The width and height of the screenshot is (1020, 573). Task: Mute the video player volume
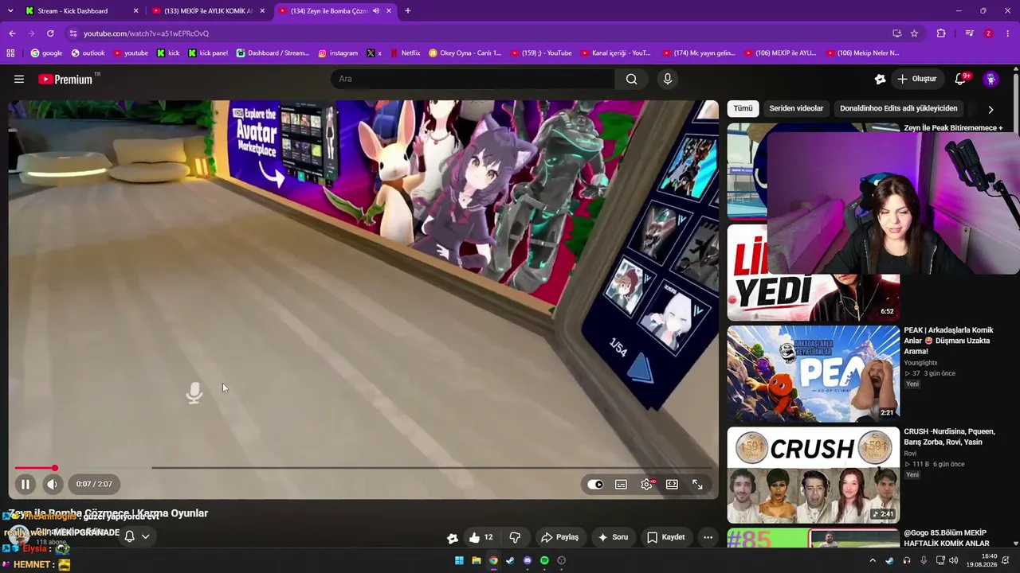tap(53, 484)
